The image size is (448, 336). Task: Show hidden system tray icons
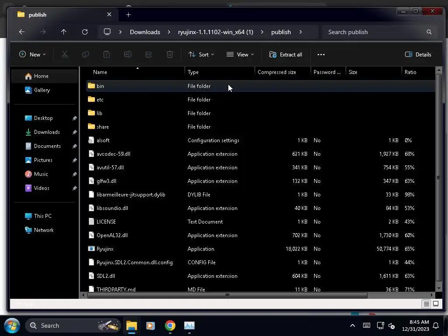coord(353,325)
